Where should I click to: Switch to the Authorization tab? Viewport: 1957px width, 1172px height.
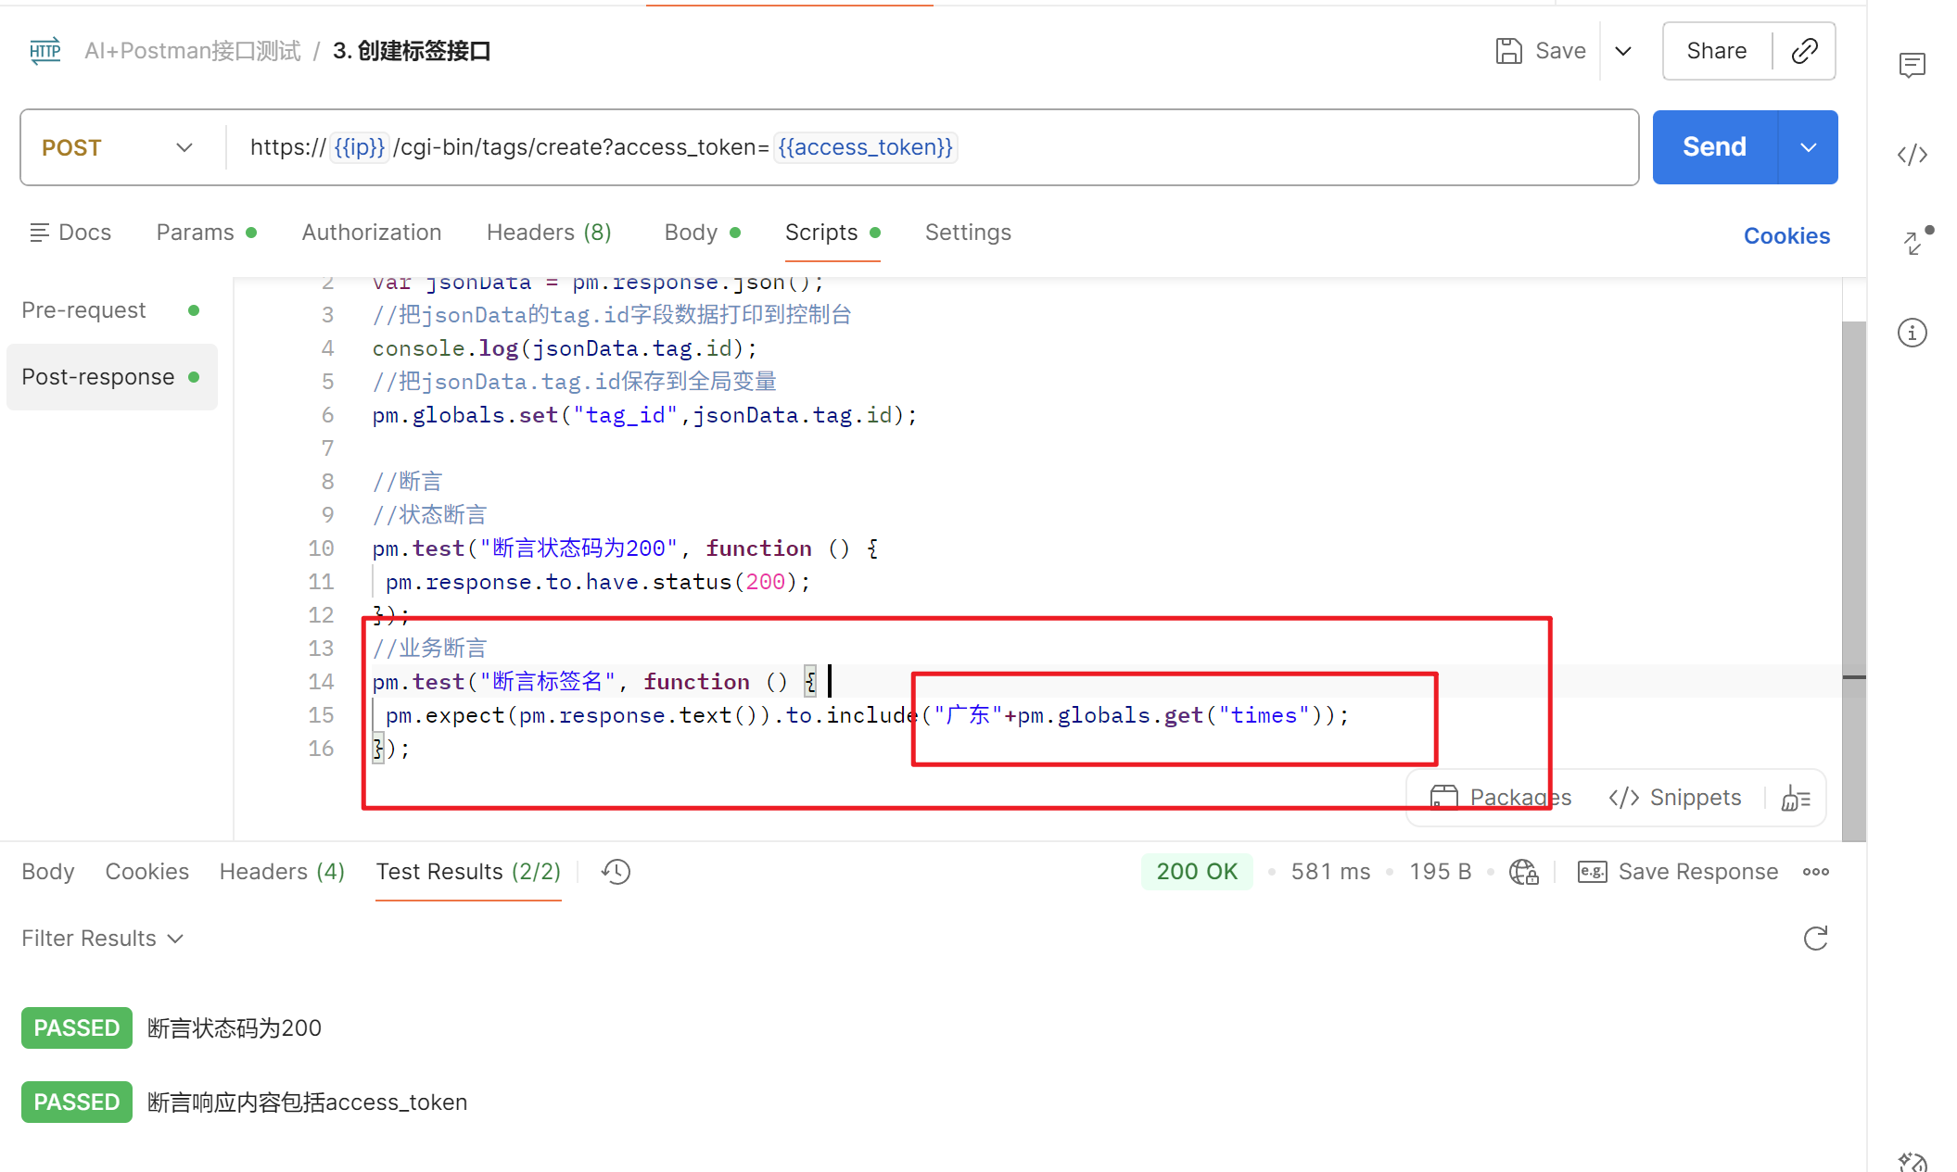point(371,233)
